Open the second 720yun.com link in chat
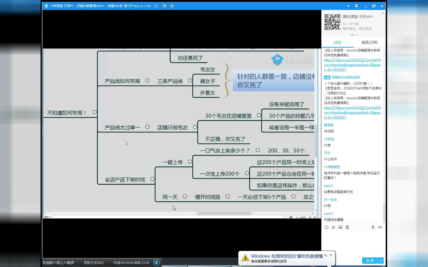Screen dimensions: 428x267 (x=353, y=112)
